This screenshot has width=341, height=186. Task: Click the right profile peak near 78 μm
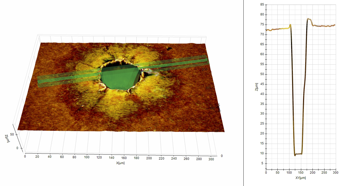(308, 19)
